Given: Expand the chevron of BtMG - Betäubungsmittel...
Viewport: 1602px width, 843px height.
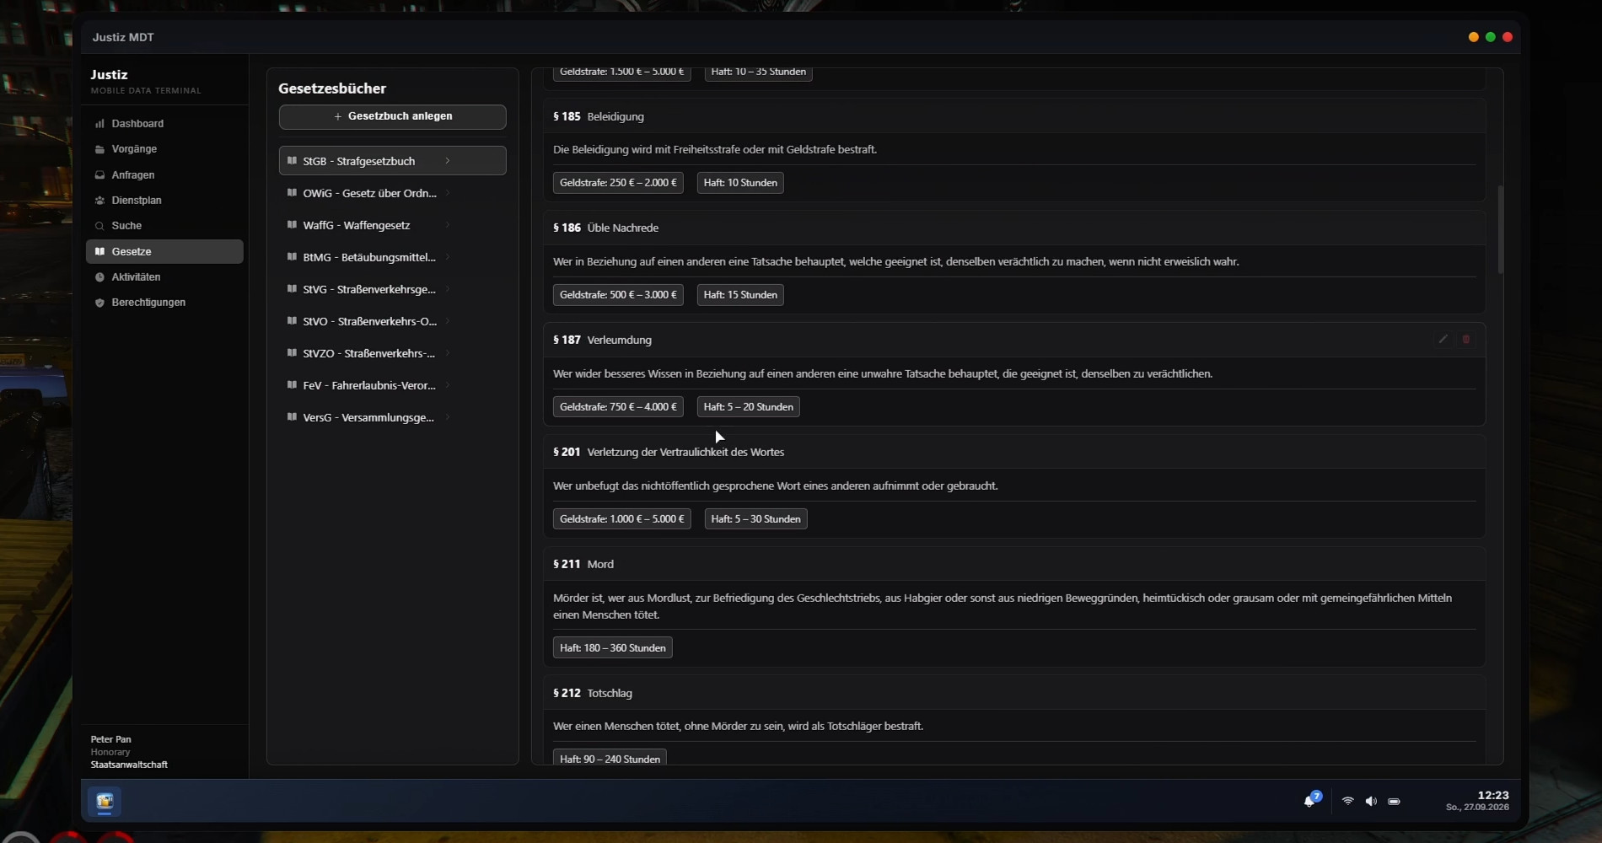Looking at the screenshot, I should 447,257.
